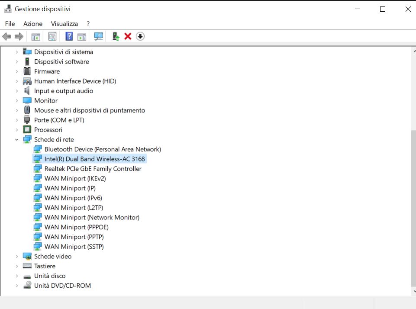Click the scan for hardware changes icon
Screen dimensions: 416x309
click(x=98, y=36)
